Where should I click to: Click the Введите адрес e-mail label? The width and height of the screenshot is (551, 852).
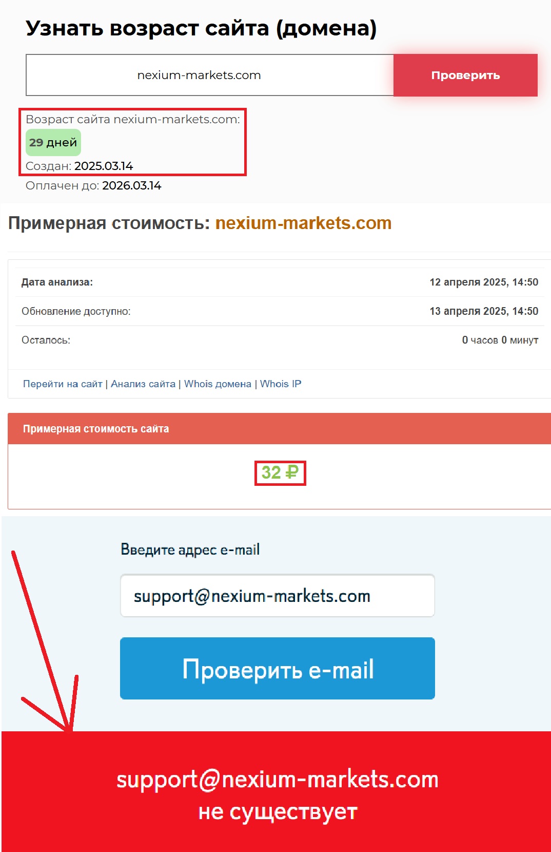[190, 550]
